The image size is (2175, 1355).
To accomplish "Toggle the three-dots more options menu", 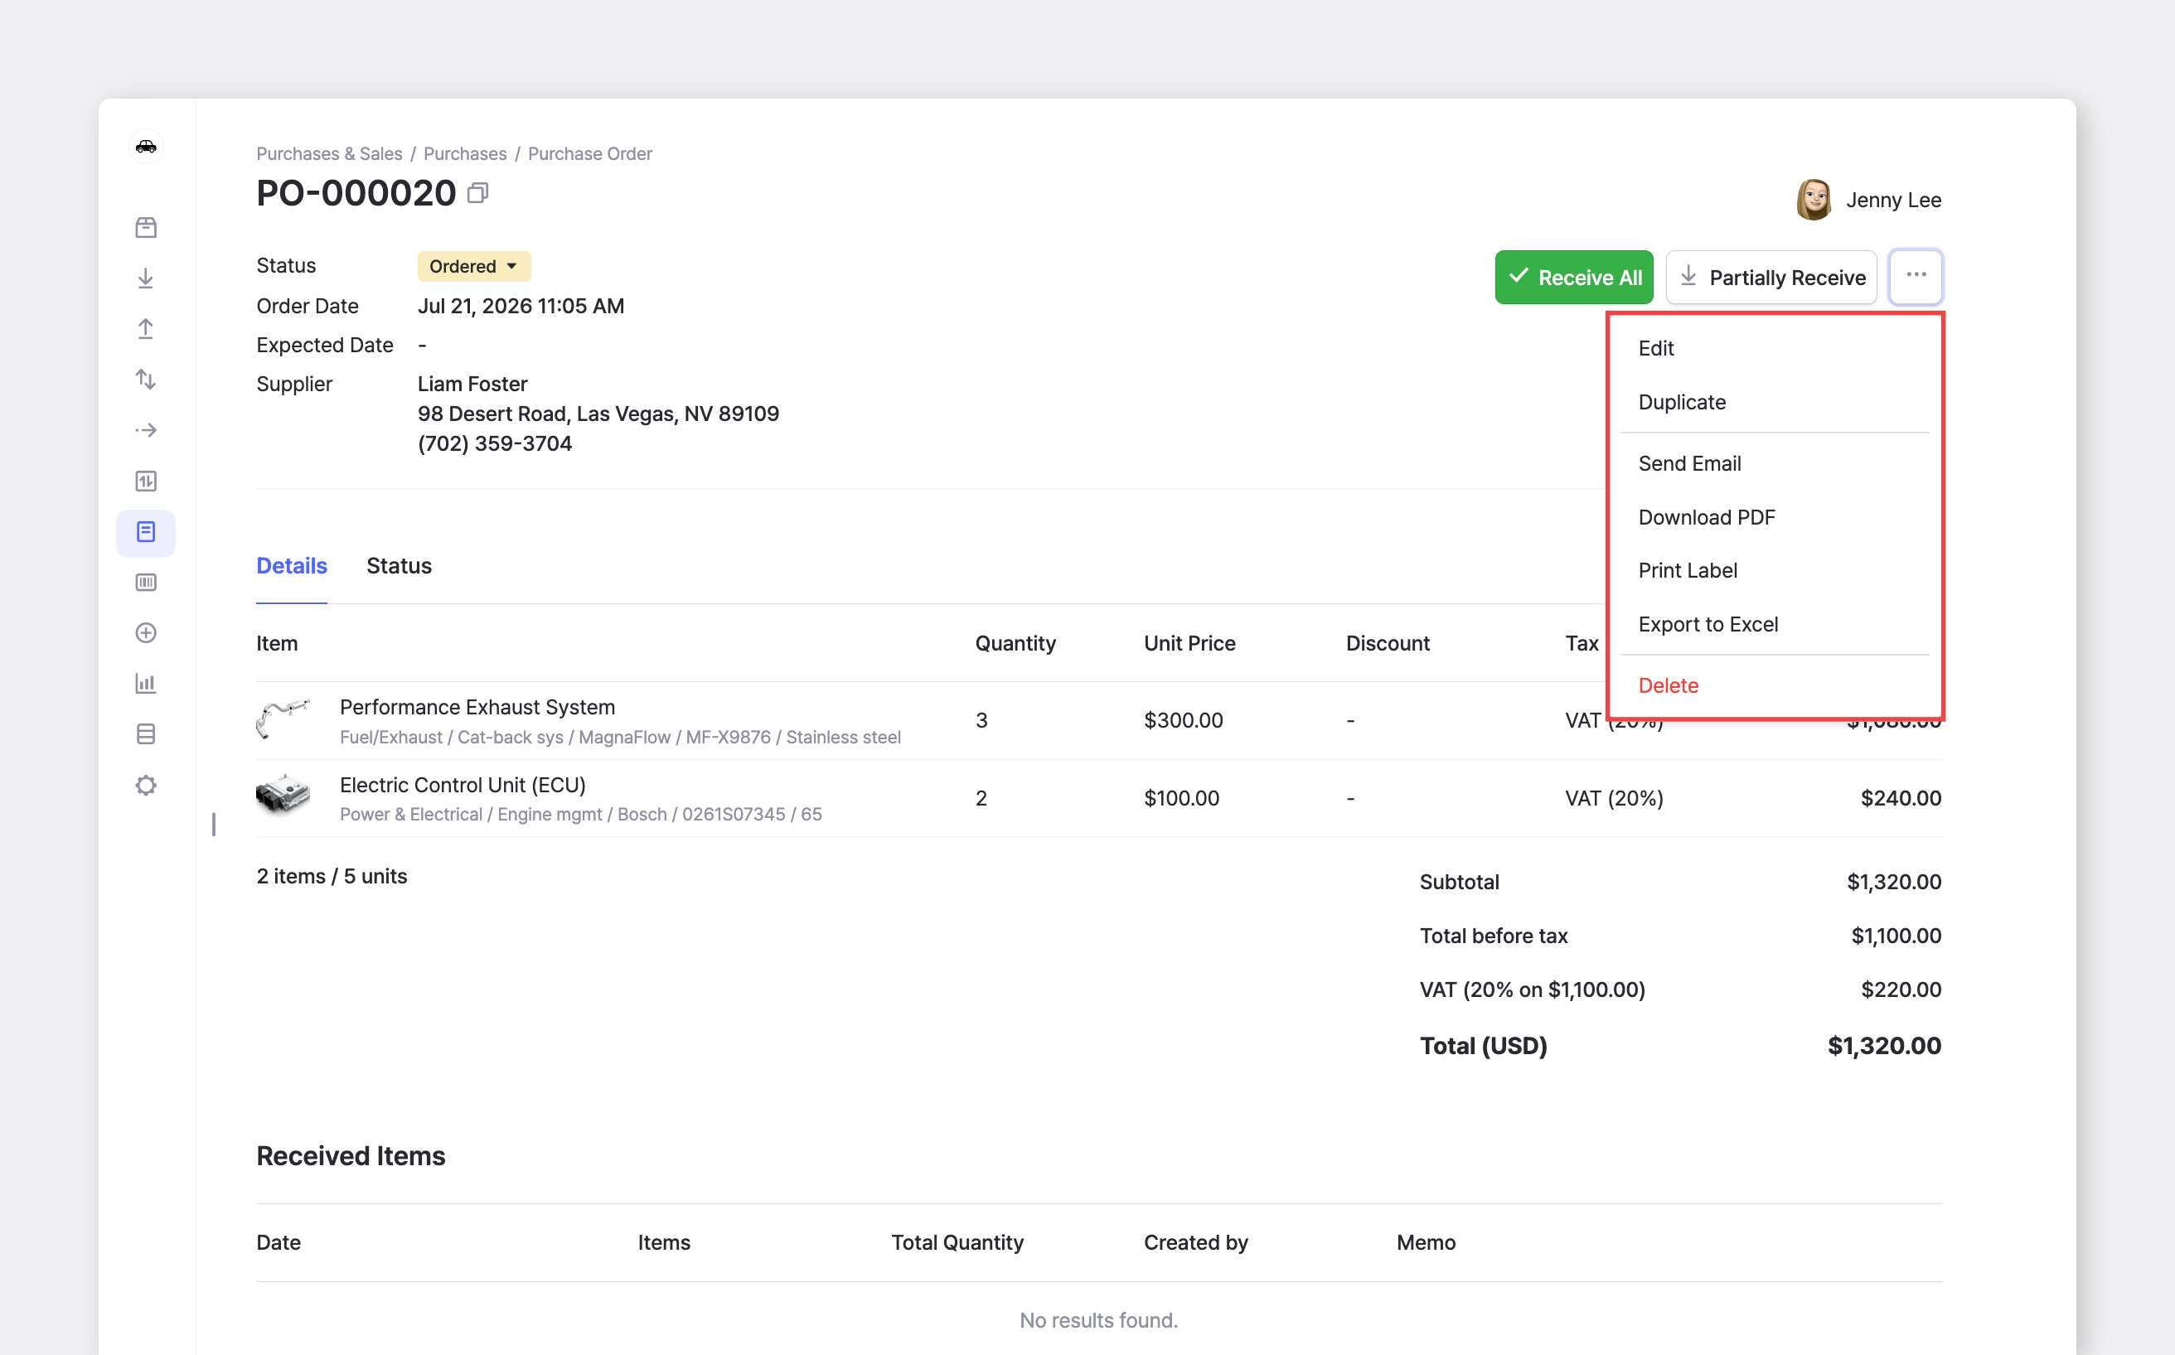I will click(1916, 276).
